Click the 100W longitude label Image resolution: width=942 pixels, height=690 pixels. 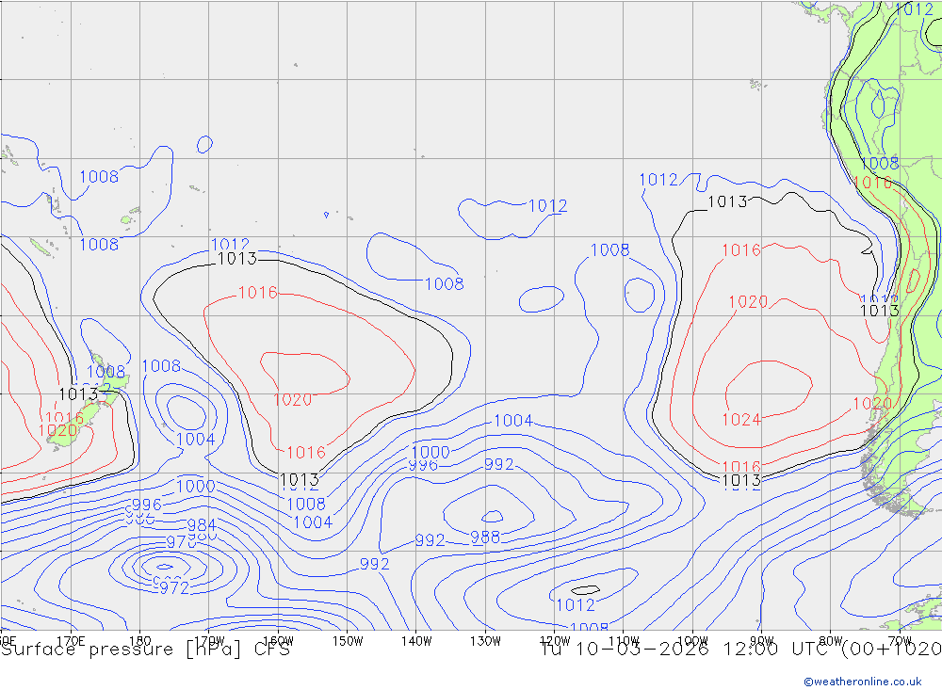[692, 641]
